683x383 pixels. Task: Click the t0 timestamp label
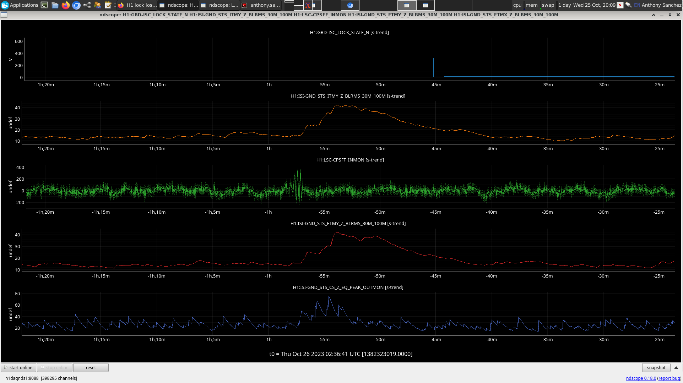coord(341,354)
